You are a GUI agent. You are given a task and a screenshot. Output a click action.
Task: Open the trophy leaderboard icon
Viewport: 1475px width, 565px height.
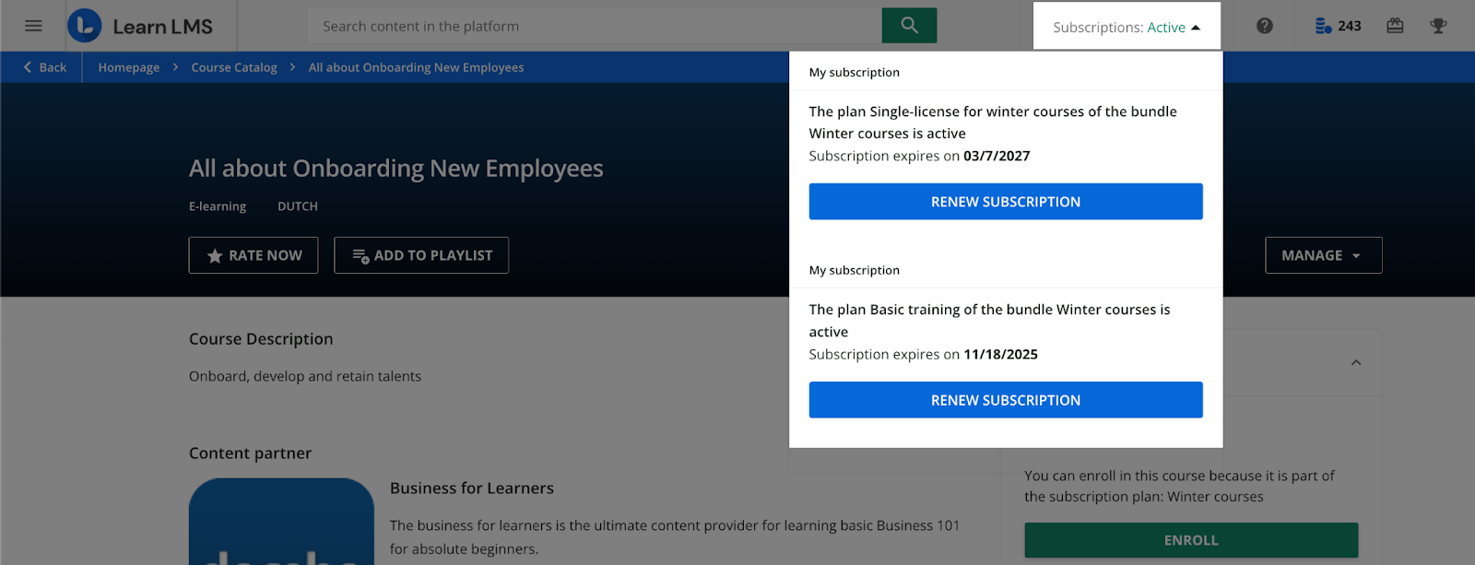(1438, 26)
